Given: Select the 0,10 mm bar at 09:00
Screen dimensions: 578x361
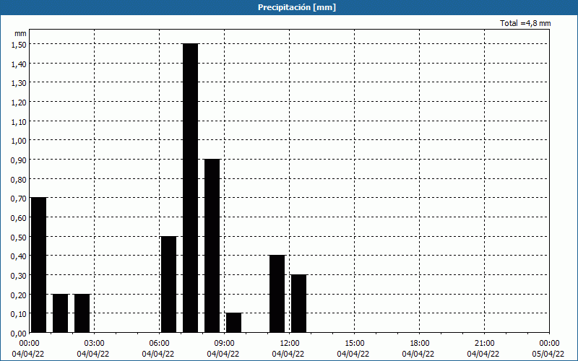Looking at the screenshot, I should click(233, 323).
